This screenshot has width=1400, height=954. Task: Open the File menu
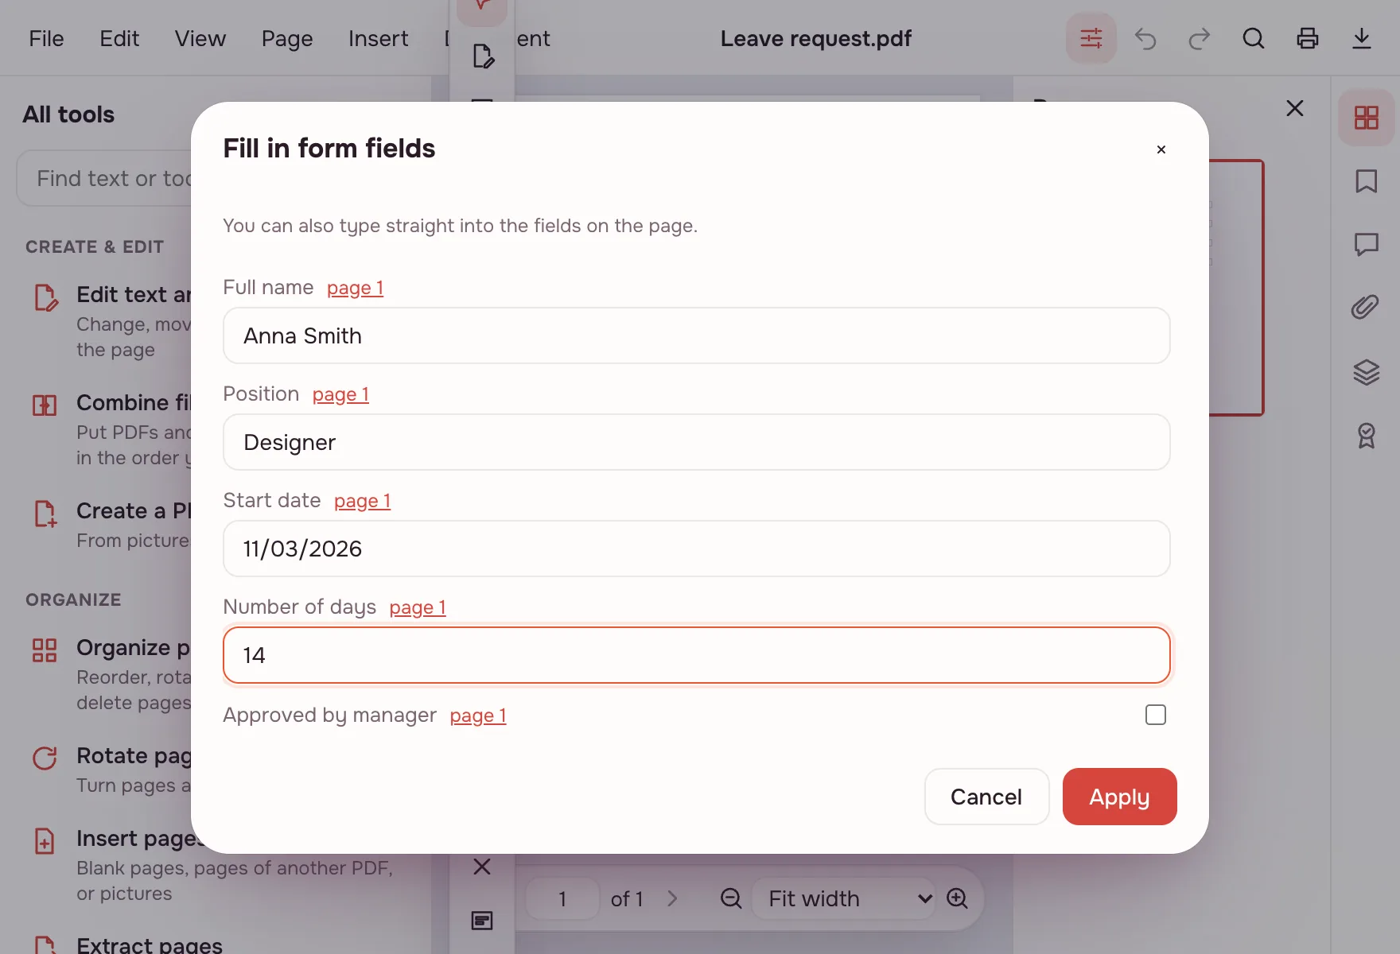46,38
